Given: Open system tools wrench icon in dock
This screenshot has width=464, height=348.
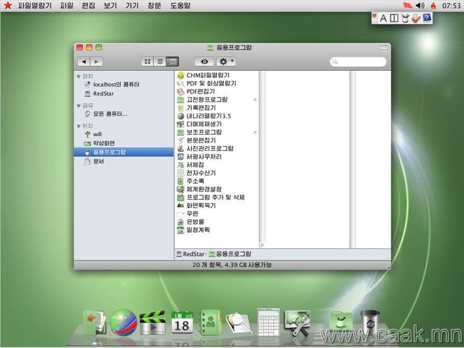Looking at the screenshot, I should click(298, 323).
